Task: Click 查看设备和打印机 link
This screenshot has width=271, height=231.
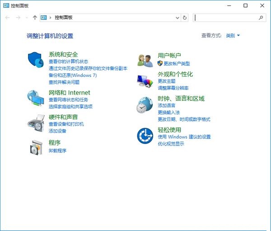Action: point(66,124)
